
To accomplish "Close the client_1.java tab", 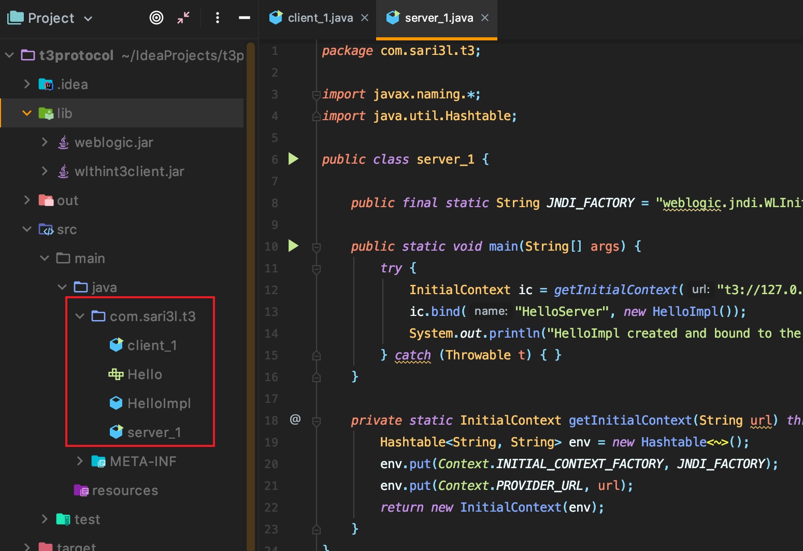I will click(365, 18).
